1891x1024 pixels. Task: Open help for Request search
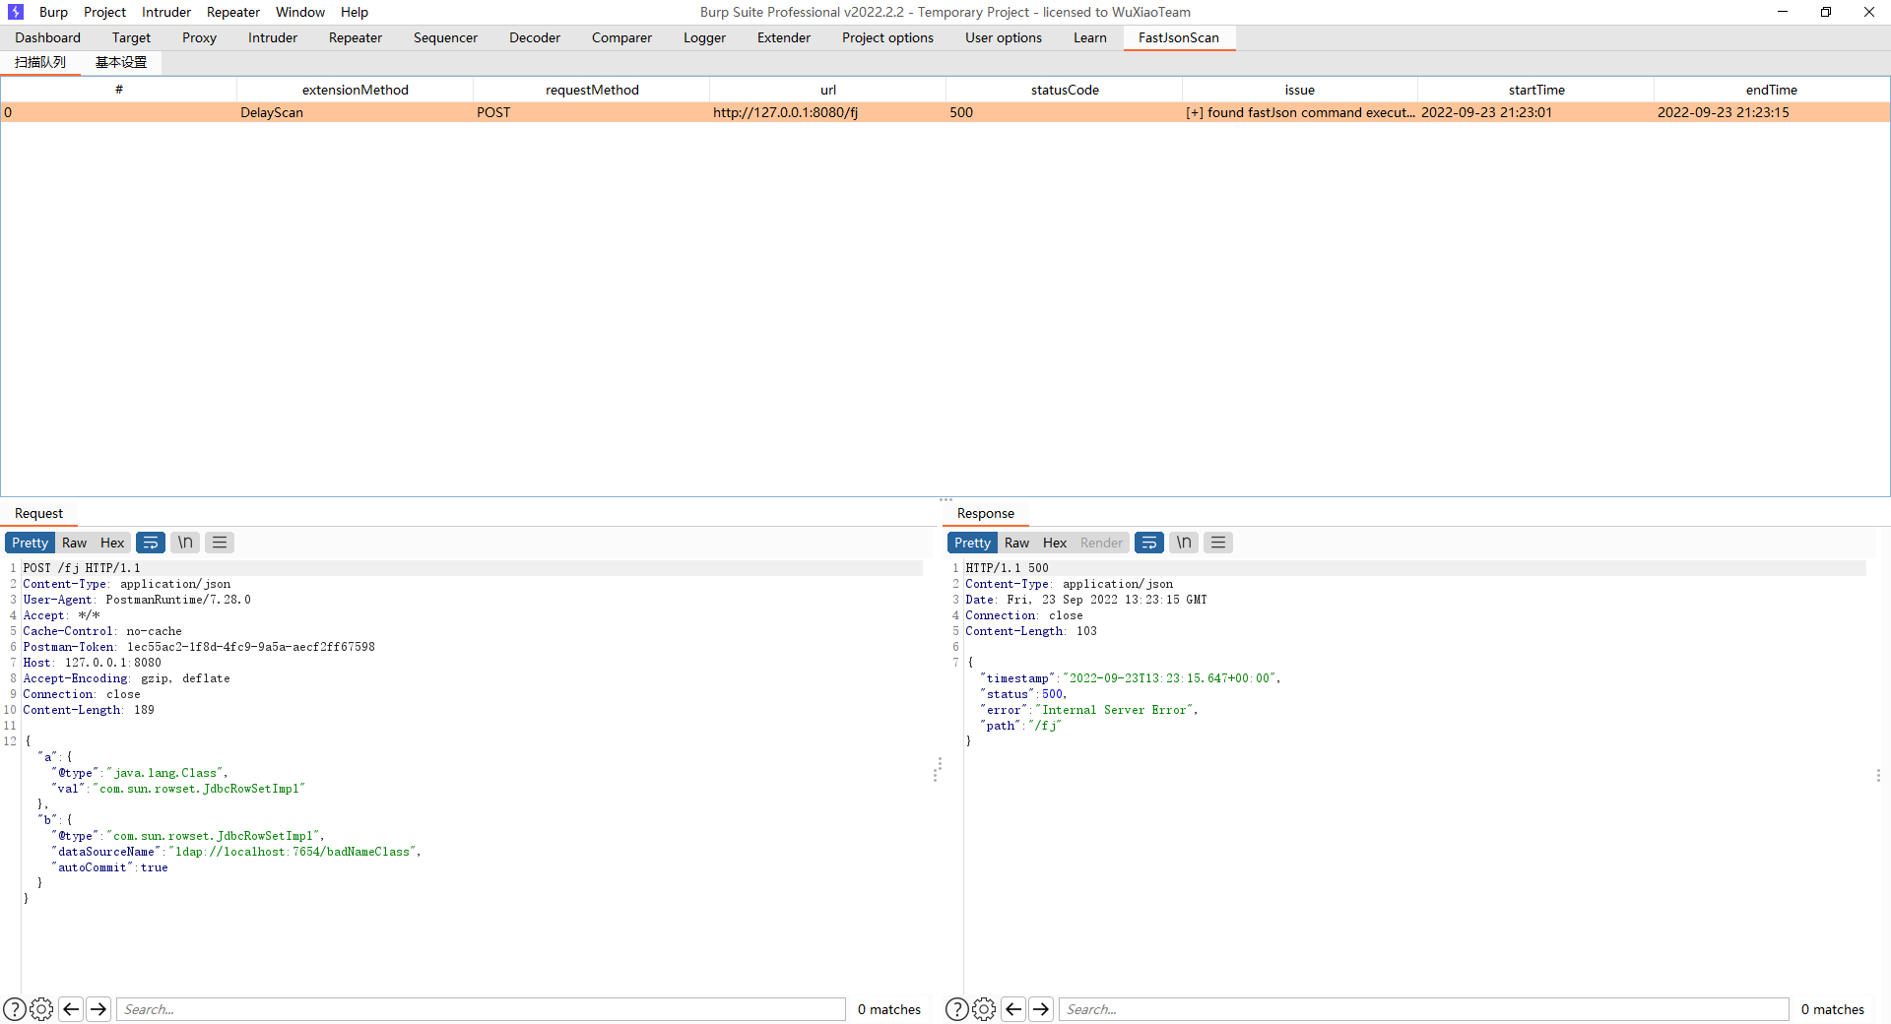pyautogui.click(x=15, y=1009)
